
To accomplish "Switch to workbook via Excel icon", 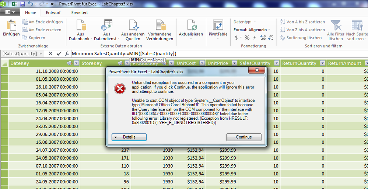I will (x=14, y=4).
